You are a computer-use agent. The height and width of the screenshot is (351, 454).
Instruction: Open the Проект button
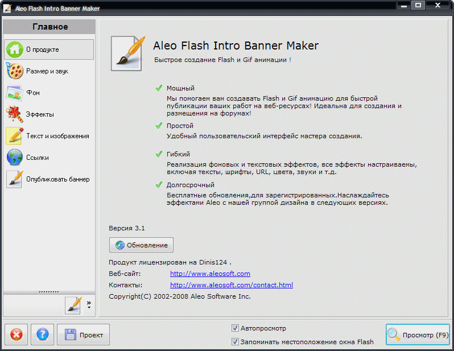[83, 335]
